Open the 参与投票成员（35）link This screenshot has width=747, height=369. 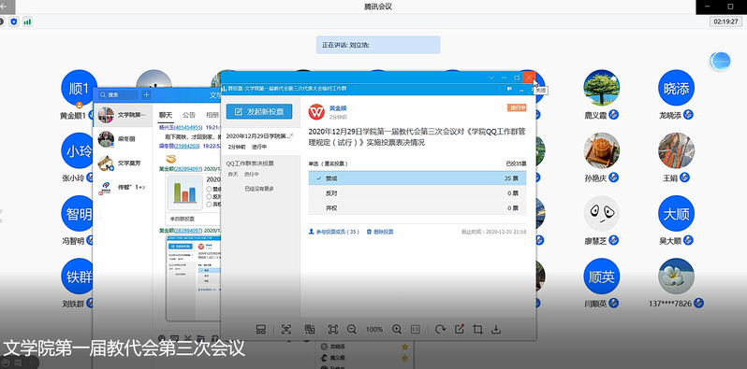point(334,232)
